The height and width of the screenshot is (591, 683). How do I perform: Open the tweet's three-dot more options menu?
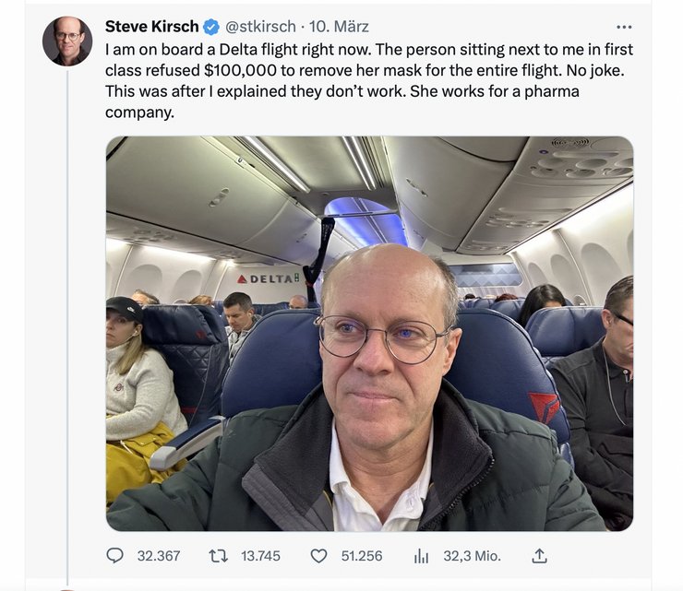(624, 27)
